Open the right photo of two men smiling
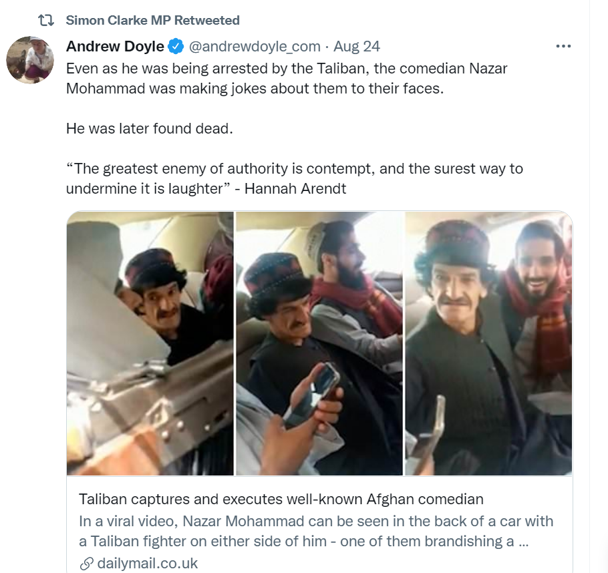 [x=489, y=343]
